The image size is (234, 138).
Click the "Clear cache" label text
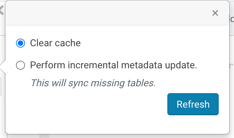(x=55, y=43)
